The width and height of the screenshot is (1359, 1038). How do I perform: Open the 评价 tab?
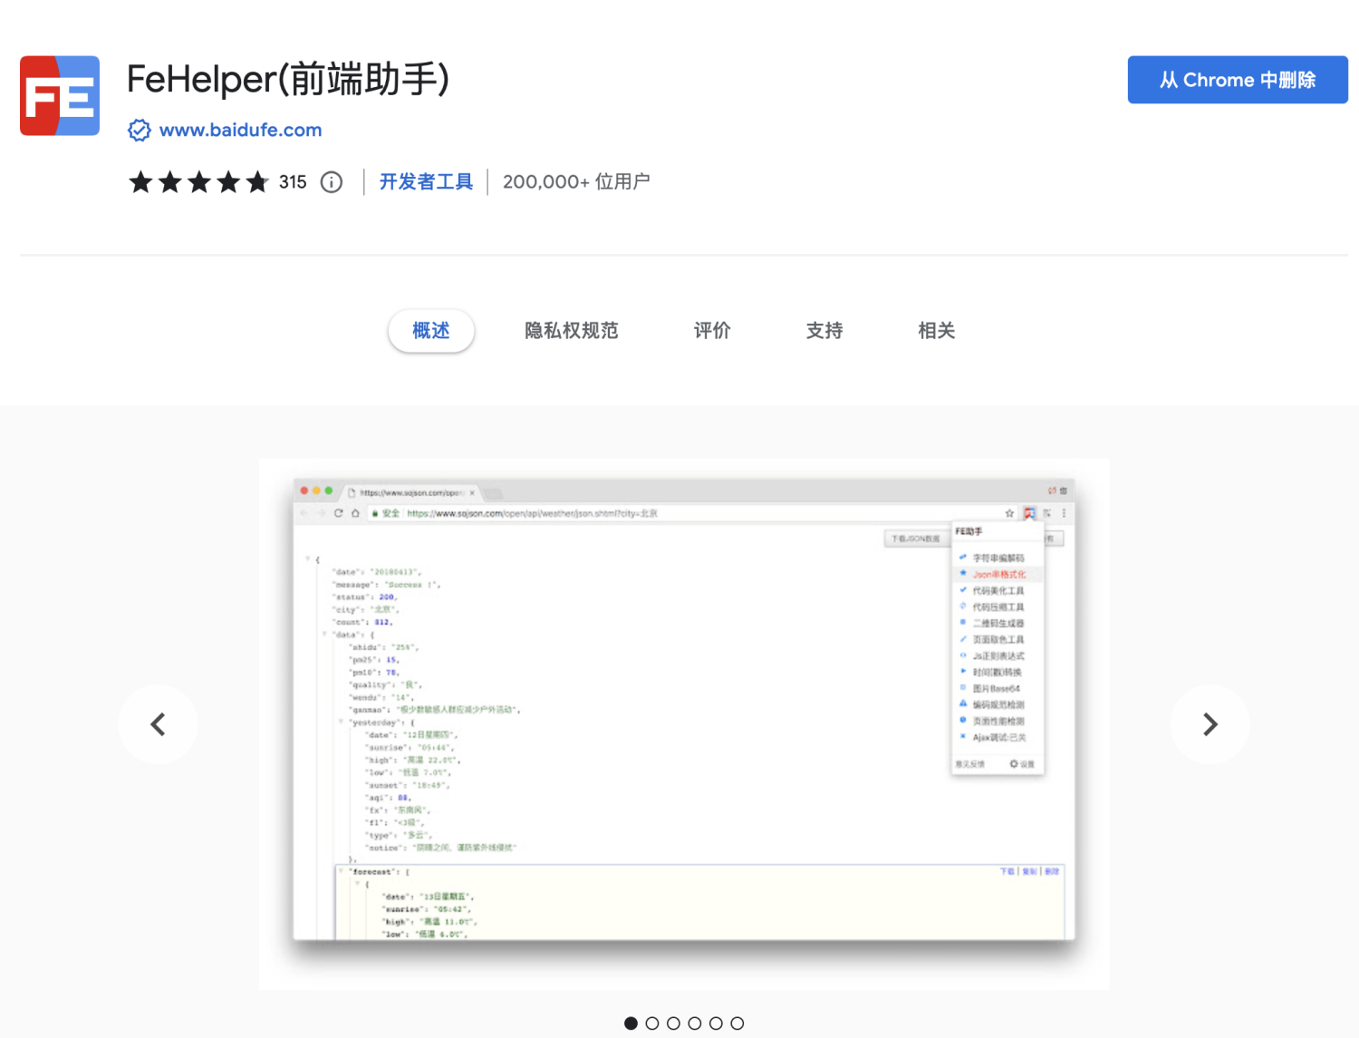712,331
